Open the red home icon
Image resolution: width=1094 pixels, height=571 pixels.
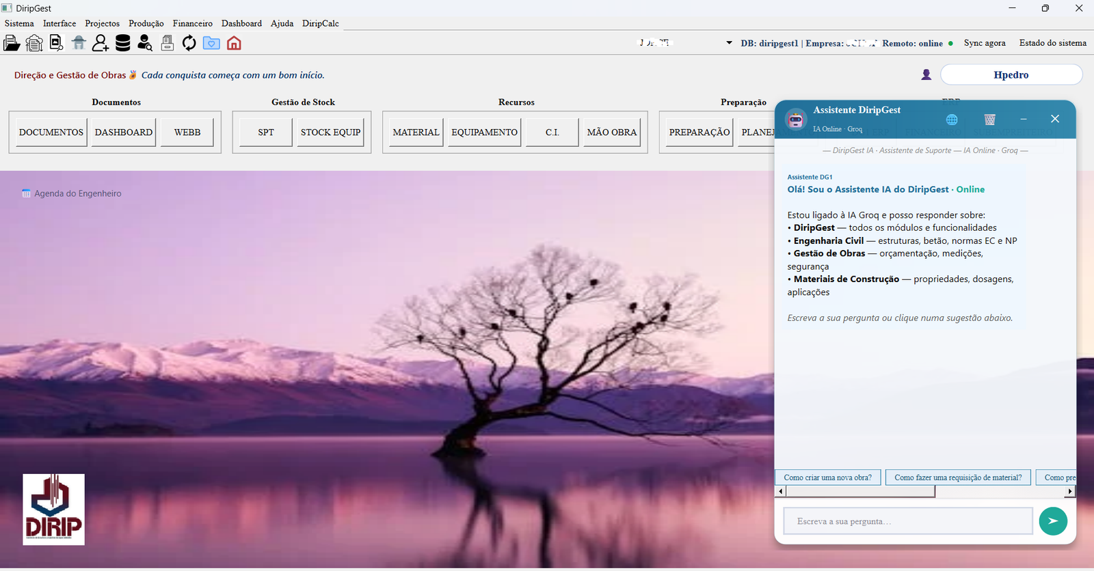[234, 44]
